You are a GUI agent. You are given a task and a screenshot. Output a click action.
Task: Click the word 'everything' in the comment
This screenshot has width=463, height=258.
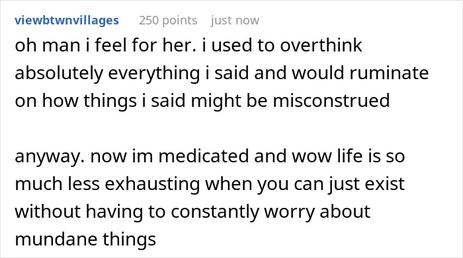point(154,73)
